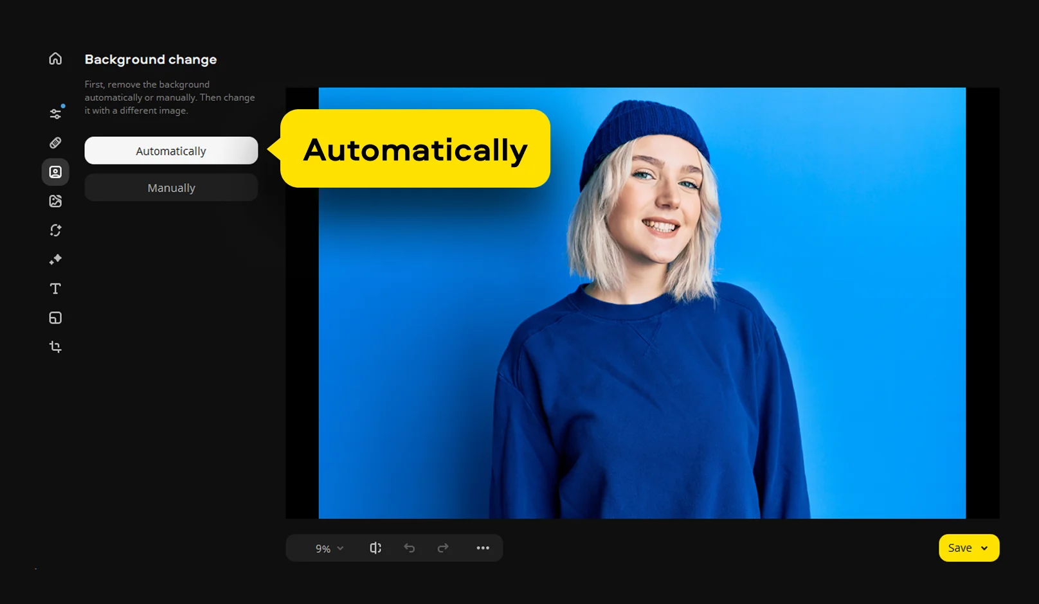Go to the Home icon in sidebar
This screenshot has height=604, width=1039.
(55, 58)
